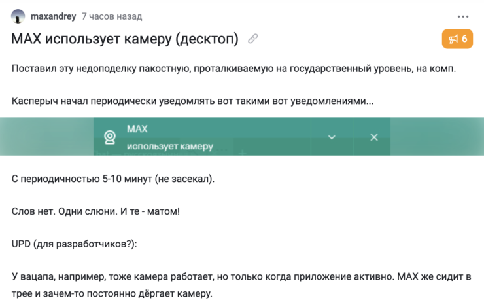This screenshot has width=484, height=307.
Task: Select the paragraph starting "Поставил эту недоподелку"
Action: (233, 69)
